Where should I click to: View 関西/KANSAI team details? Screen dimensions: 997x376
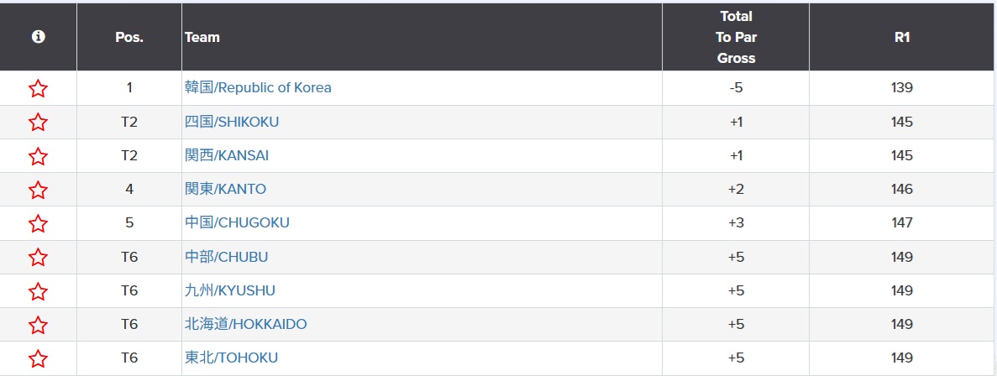227,155
